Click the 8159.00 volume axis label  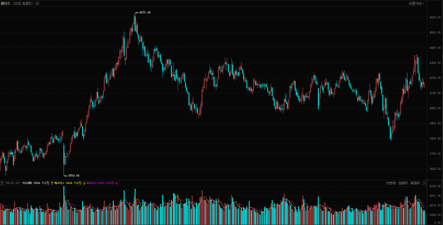tap(435, 187)
